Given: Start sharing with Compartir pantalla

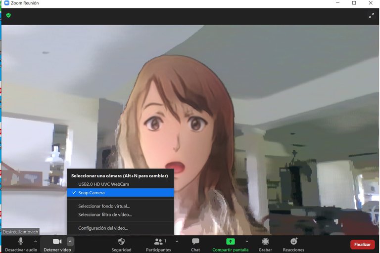Looking at the screenshot, I should 230,245.
